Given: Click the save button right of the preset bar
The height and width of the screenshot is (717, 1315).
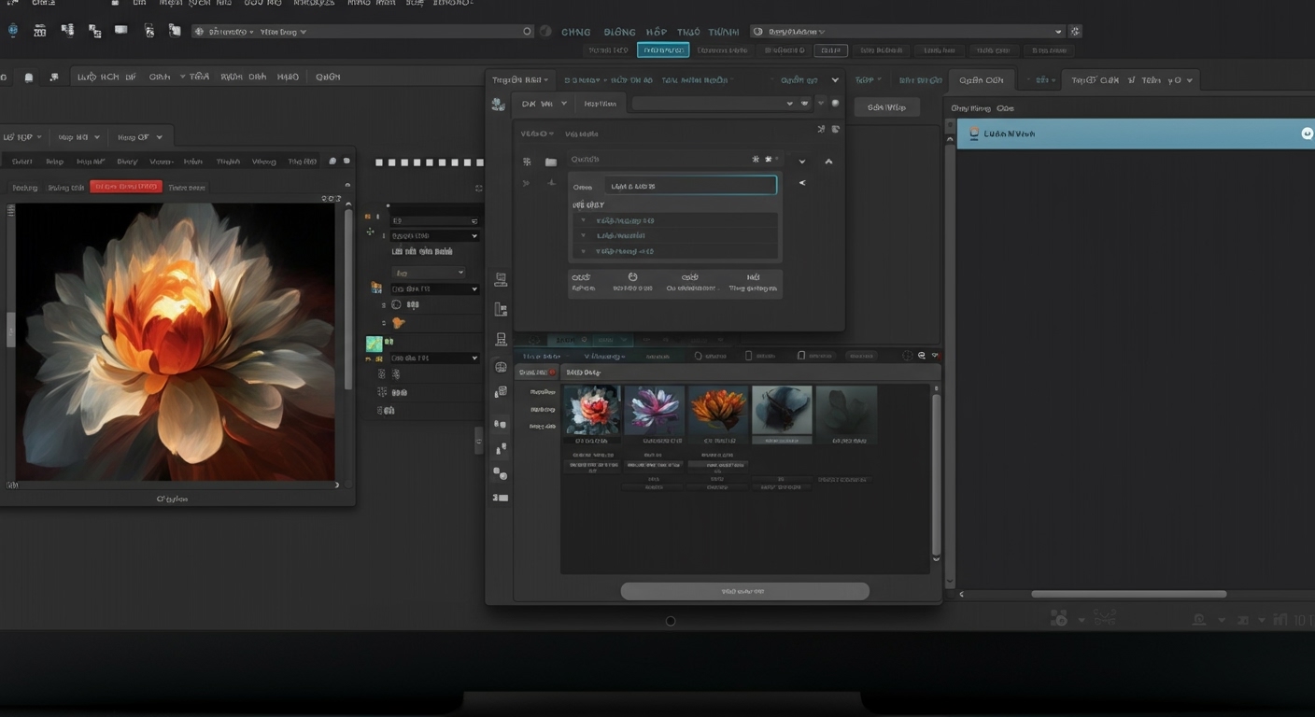Looking at the screenshot, I should pyautogui.click(x=885, y=106).
